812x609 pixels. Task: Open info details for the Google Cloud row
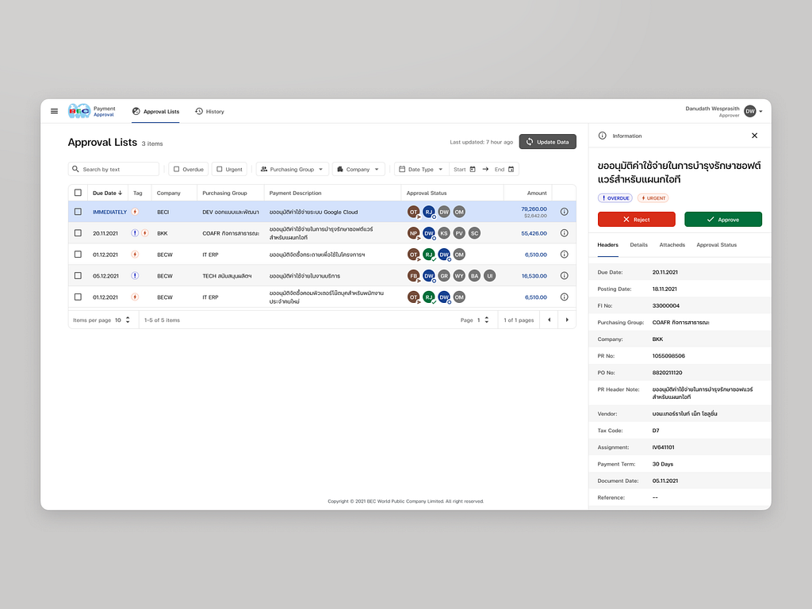(564, 212)
